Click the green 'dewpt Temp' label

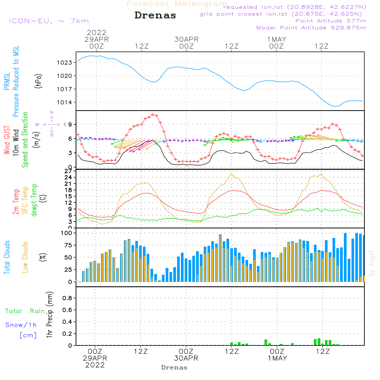(34, 200)
